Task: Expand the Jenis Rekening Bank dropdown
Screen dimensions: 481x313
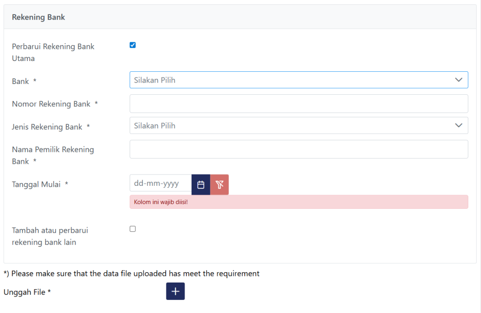Action: click(298, 126)
